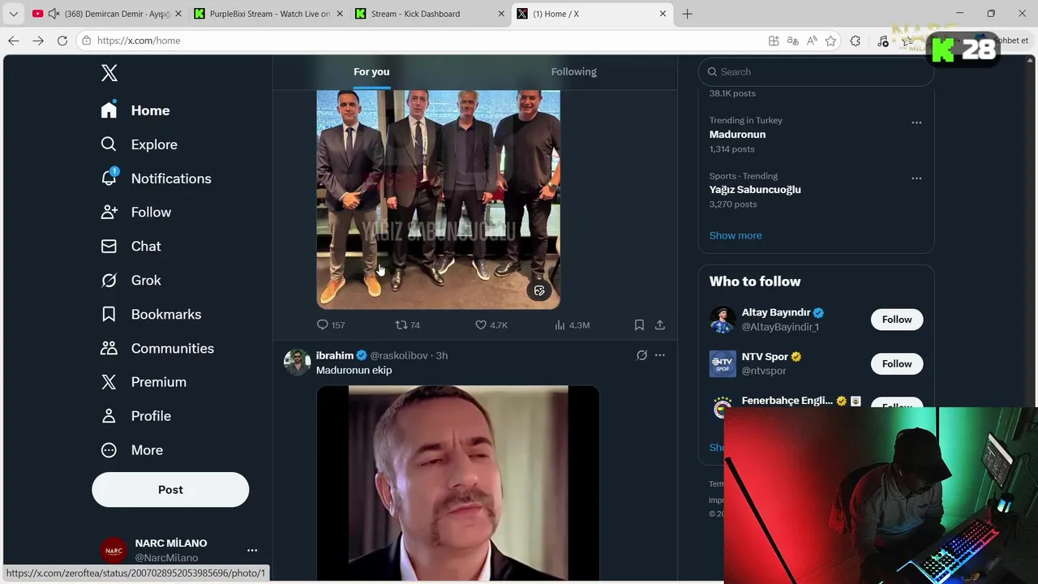The width and height of the screenshot is (1038, 584).
Task: Follow Altay Bayındır
Action: pos(897,320)
